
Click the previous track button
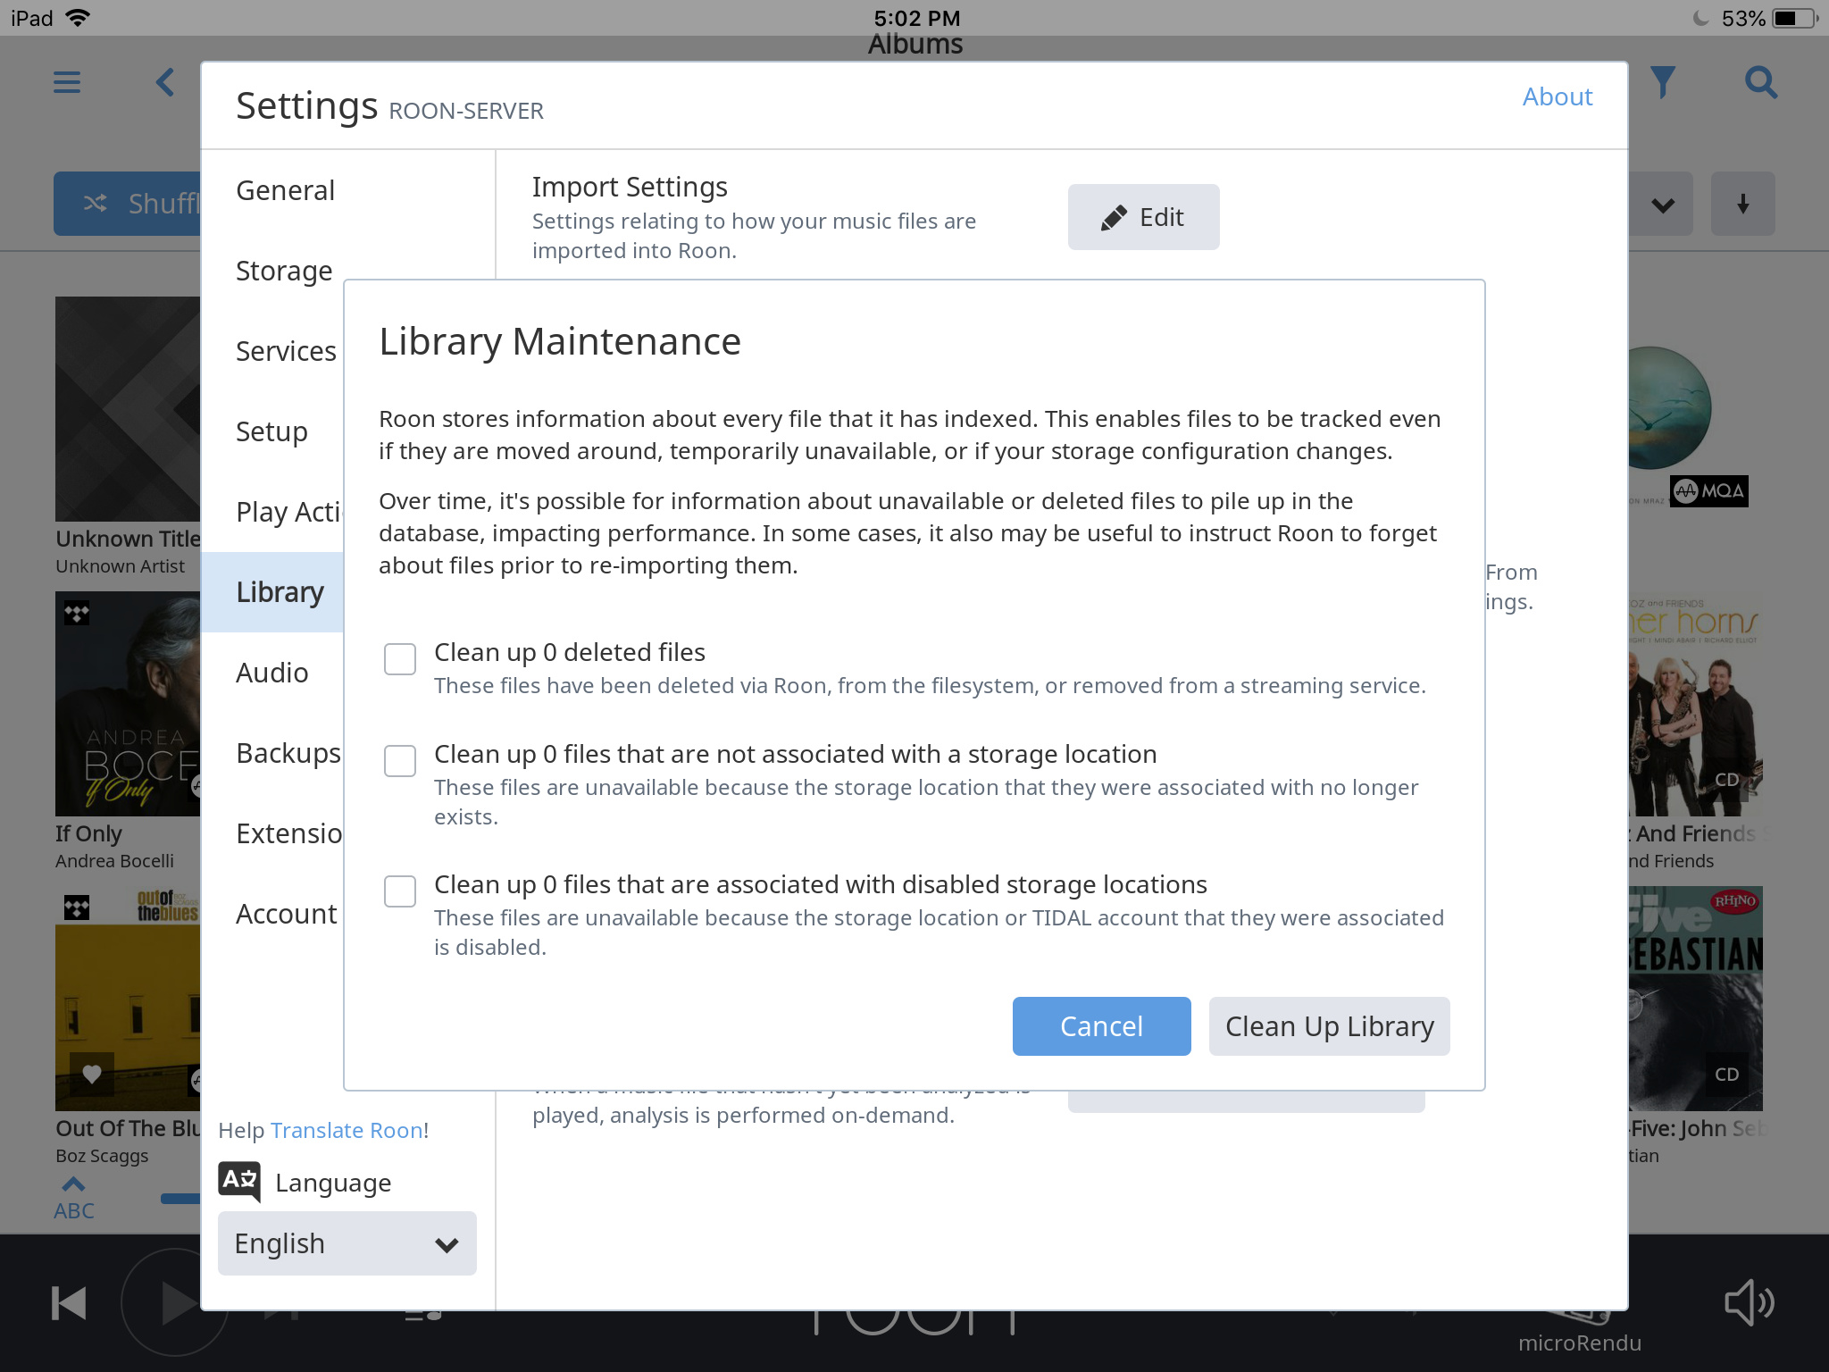(x=69, y=1303)
